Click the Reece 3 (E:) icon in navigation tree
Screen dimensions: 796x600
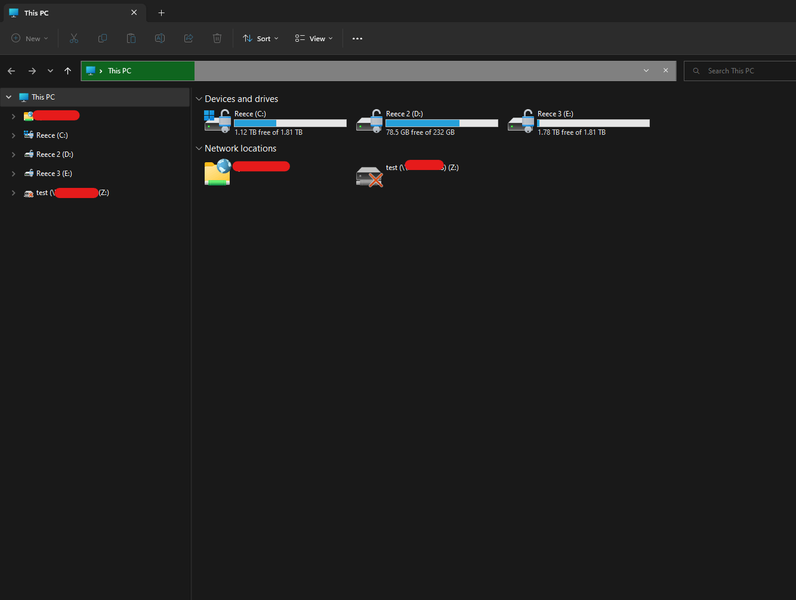(29, 174)
